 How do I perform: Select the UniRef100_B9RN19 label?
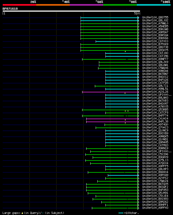tap(155, 148)
